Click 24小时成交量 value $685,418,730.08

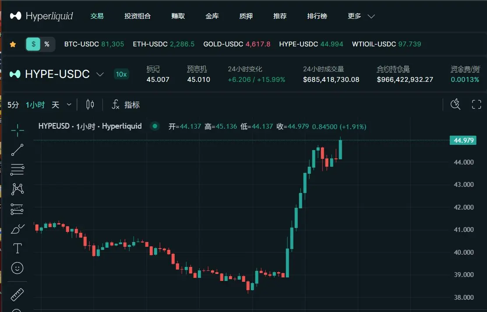point(331,80)
